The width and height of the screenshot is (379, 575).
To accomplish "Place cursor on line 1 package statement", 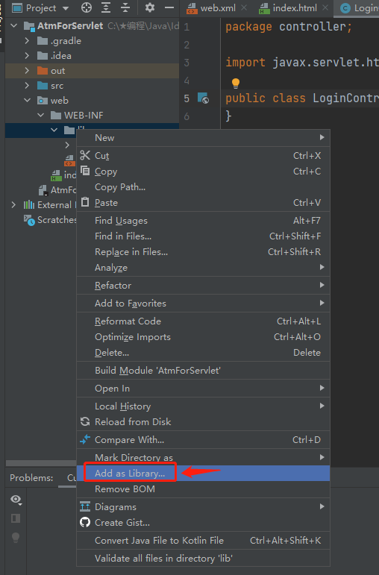I will click(x=289, y=26).
